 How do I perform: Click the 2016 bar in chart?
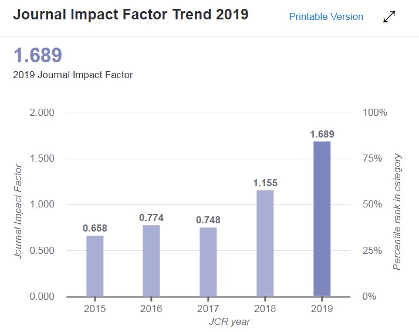[x=151, y=260]
